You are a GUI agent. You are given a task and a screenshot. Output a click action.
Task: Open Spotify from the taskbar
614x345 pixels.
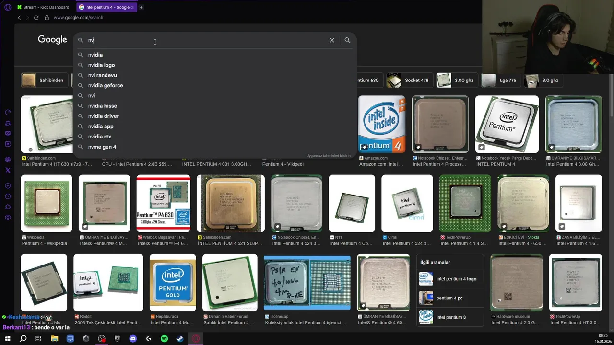[x=164, y=339]
